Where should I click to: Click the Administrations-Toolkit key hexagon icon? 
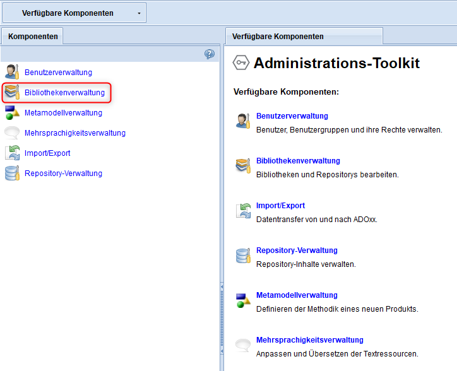tap(240, 62)
